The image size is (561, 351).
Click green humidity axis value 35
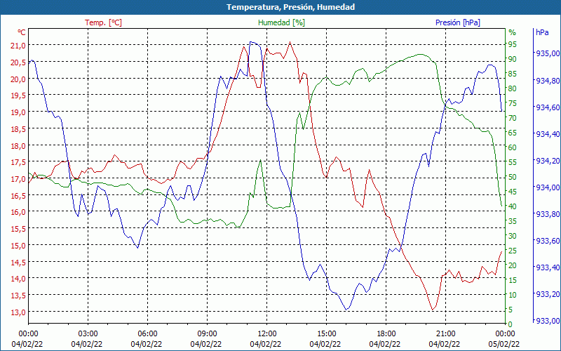(513, 221)
